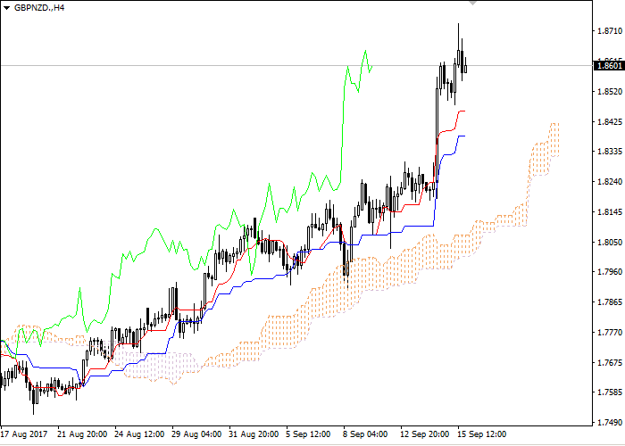Open the chart dropdown arrow beside GBPNZD
625x446 pixels.
(x=6, y=8)
